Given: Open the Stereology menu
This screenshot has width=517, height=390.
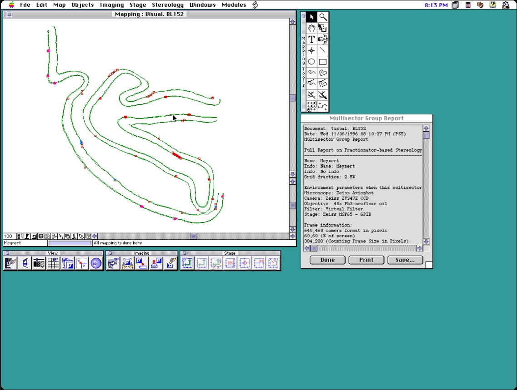Looking at the screenshot, I should click(x=167, y=5).
